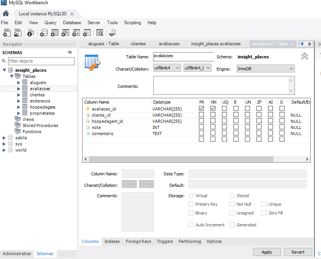
Task: Collapse the Tables node
Action: pos(12,76)
